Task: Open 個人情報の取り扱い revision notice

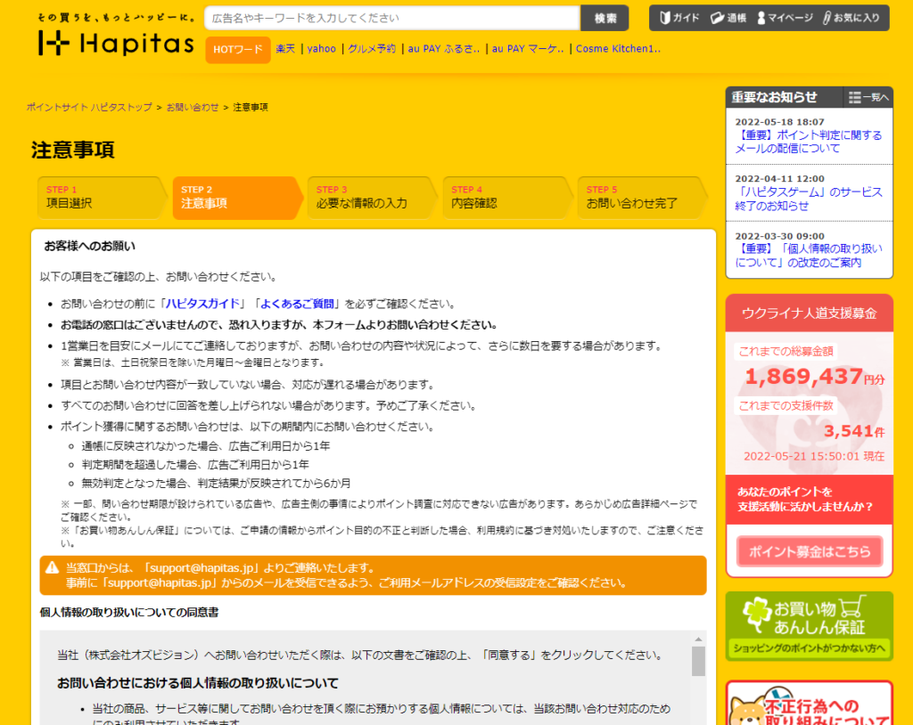Action: pyautogui.click(x=808, y=256)
